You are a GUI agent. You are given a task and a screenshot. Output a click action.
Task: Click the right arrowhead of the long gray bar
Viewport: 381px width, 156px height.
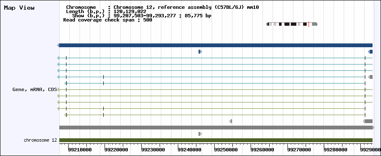pos(373,127)
